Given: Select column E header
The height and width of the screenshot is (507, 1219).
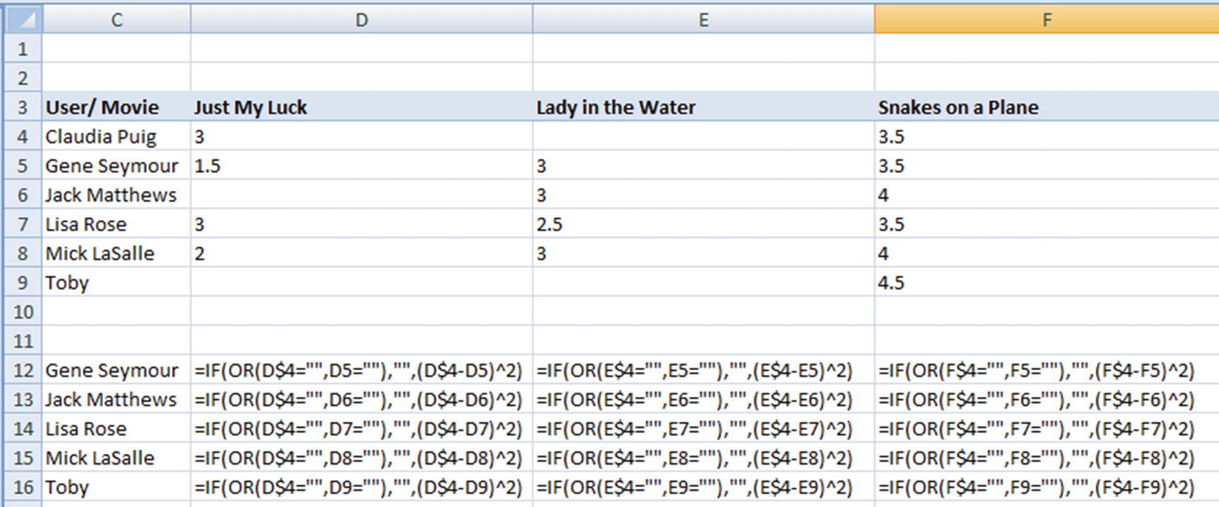Looking at the screenshot, I should click(x=703, y=20).
